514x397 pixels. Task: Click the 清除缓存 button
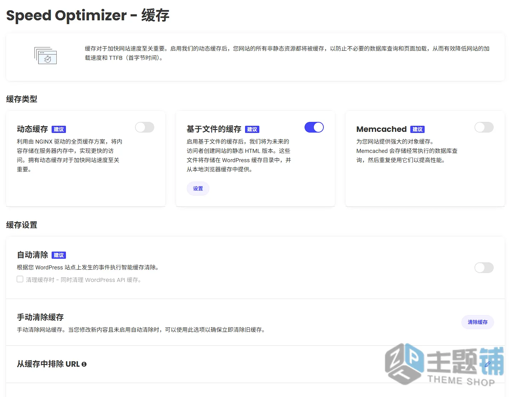click(x=478, y=322)
